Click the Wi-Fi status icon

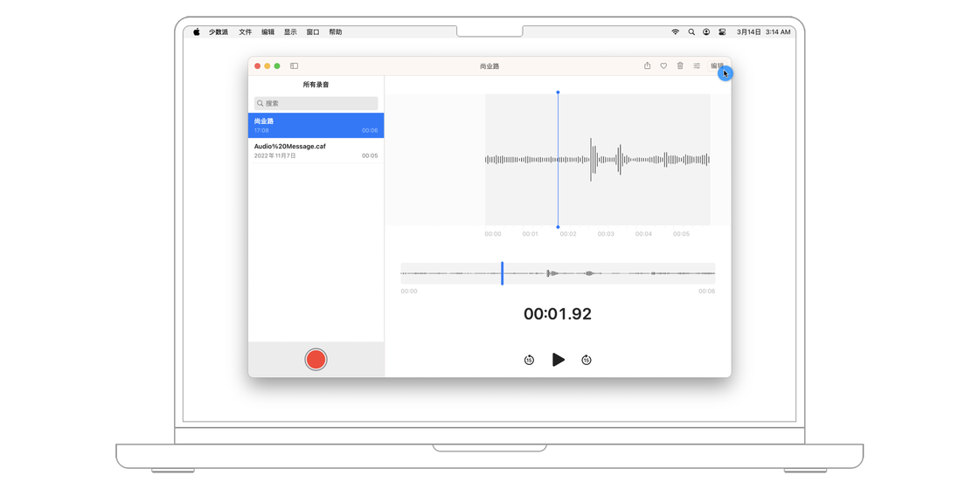click(x=675, y=31)
